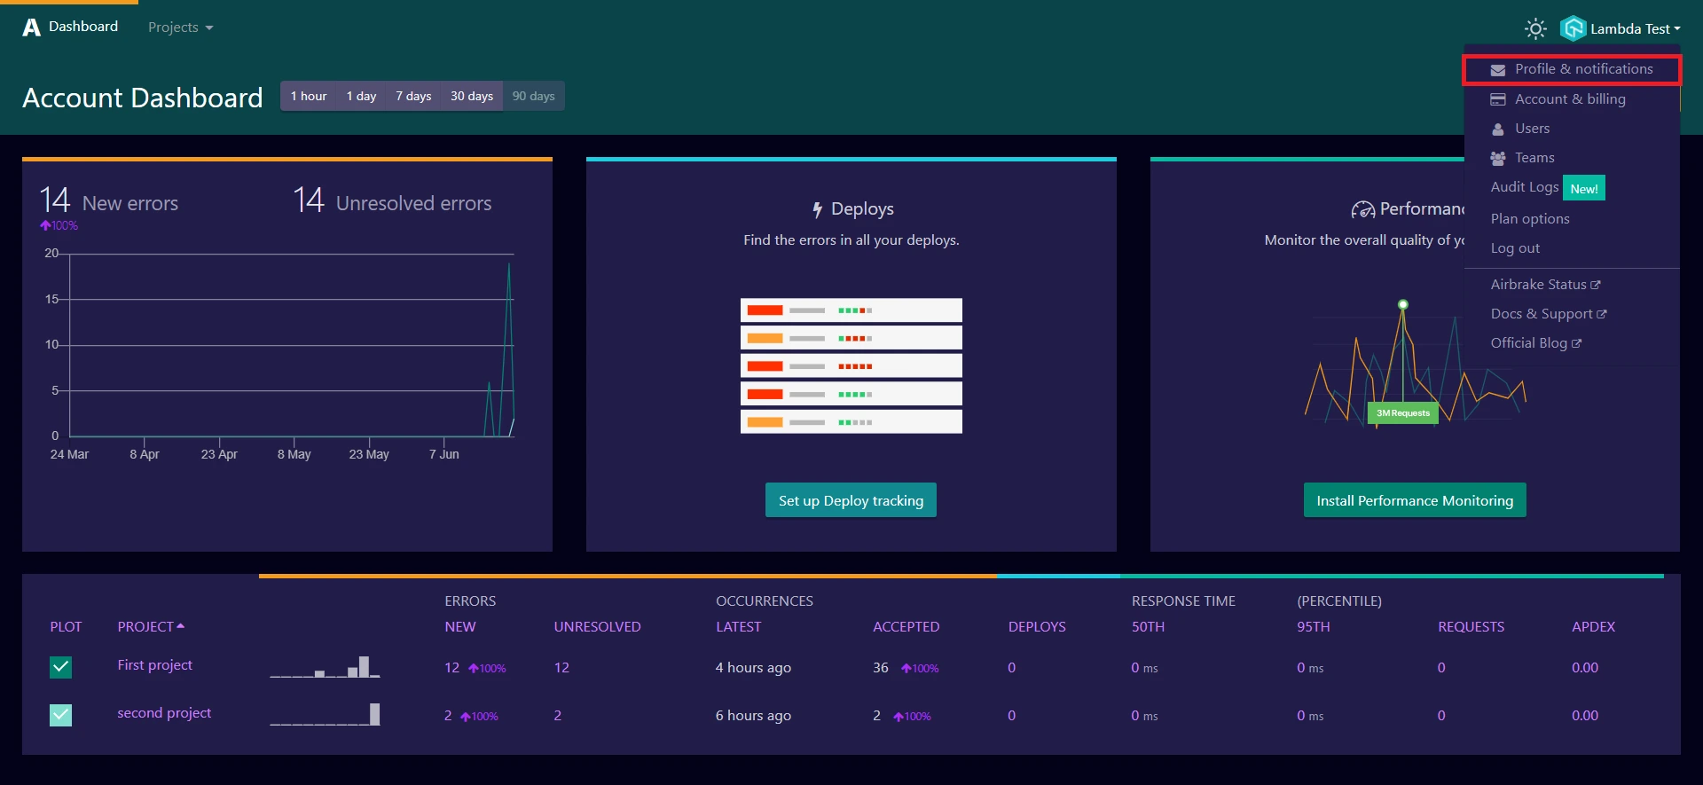
Task: Expand the Projects dropdown
Action: 180,27
